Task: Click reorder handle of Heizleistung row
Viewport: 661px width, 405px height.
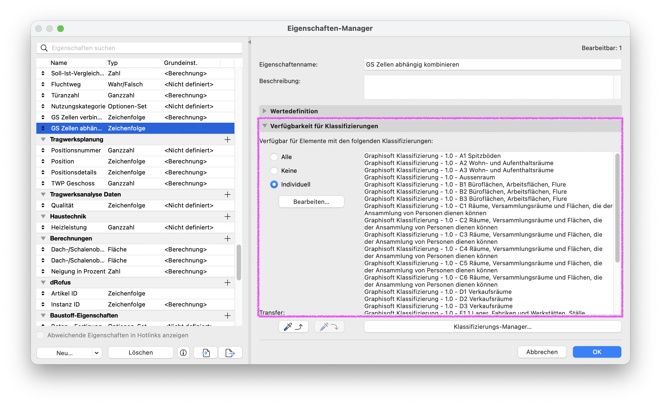Action: [x=43, y=227]
